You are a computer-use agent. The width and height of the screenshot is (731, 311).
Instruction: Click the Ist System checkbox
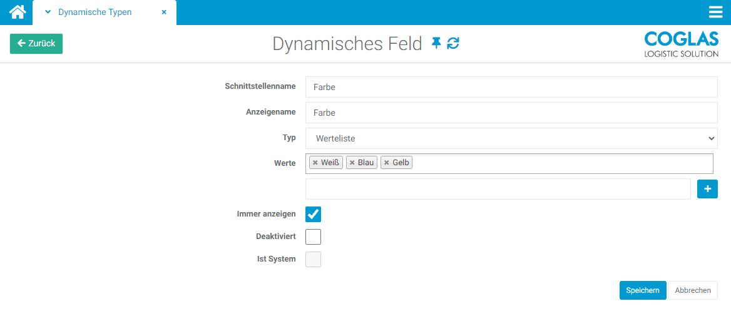(x=313, y=259)
